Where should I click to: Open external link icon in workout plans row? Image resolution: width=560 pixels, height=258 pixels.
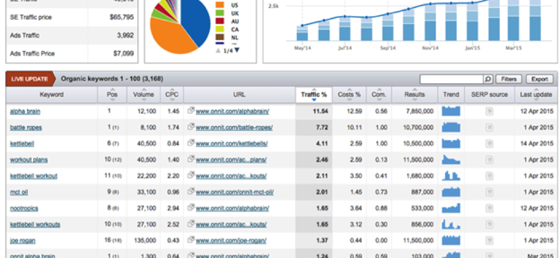point(191,159)
